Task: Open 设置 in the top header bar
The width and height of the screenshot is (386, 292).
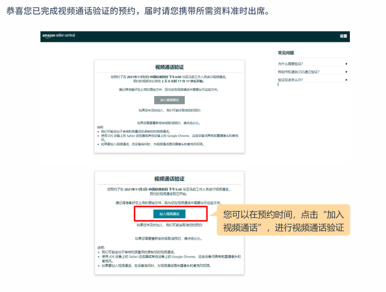Action: pos(343,36)
